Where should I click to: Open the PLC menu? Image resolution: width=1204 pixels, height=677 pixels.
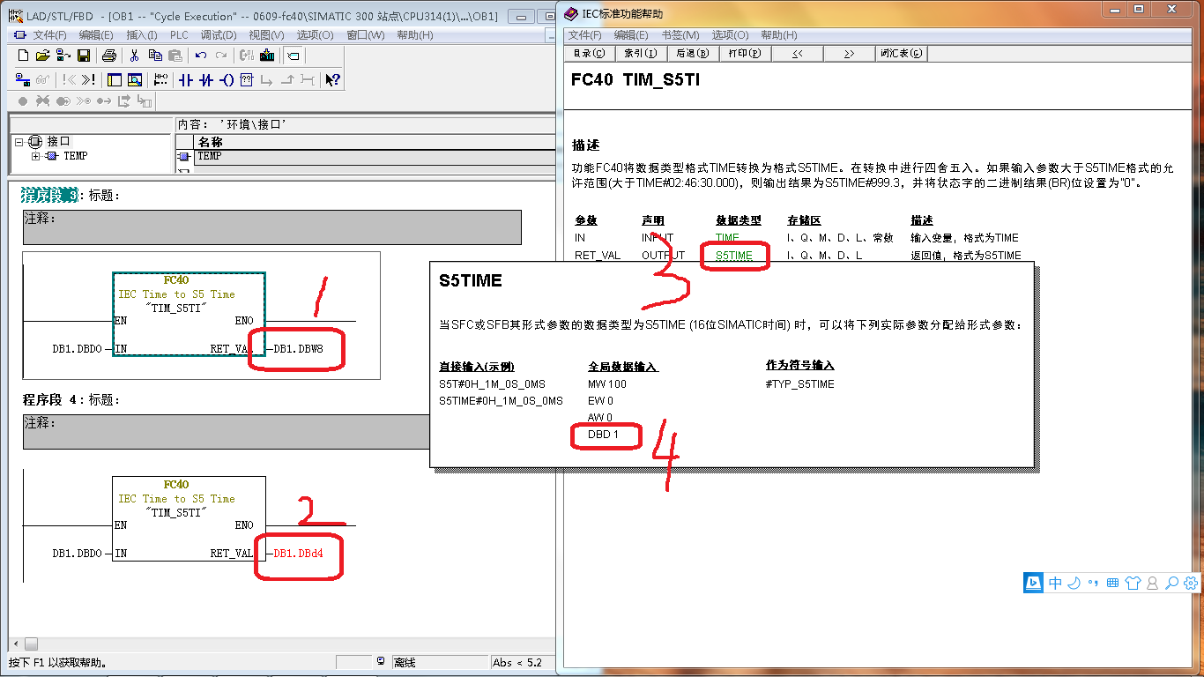point(179,35)
